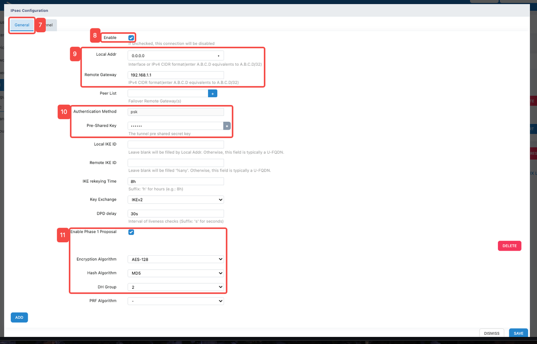Image resolution: width=537 pixels, height=344 pixels.
Task: Expand the PRF Algorithm dropdown
Action: click(175, 301)
